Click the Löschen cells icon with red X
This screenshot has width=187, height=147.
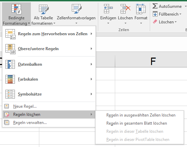pyautogui.click(x=125, y=8)
